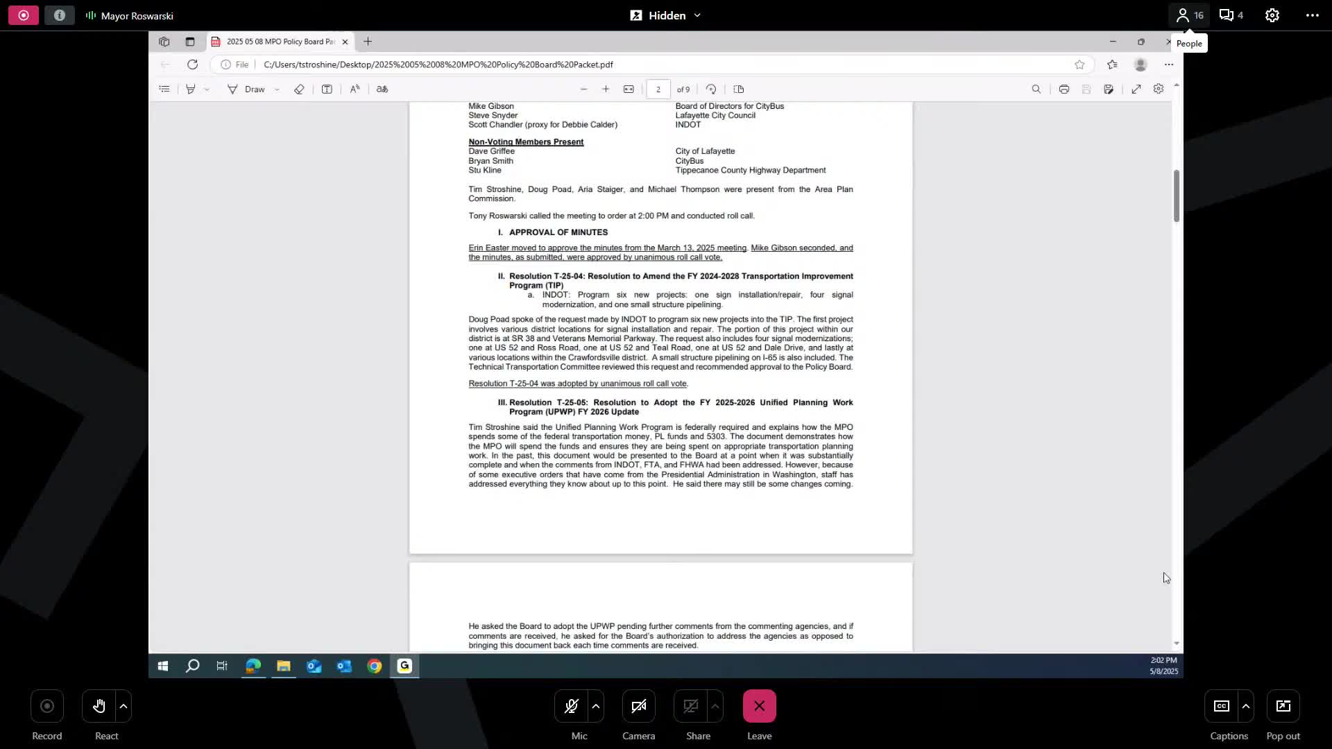1332x749 pixels.
Task: Toggle live Captions button
Action: pyautogui.click(x=1221, y=706)
